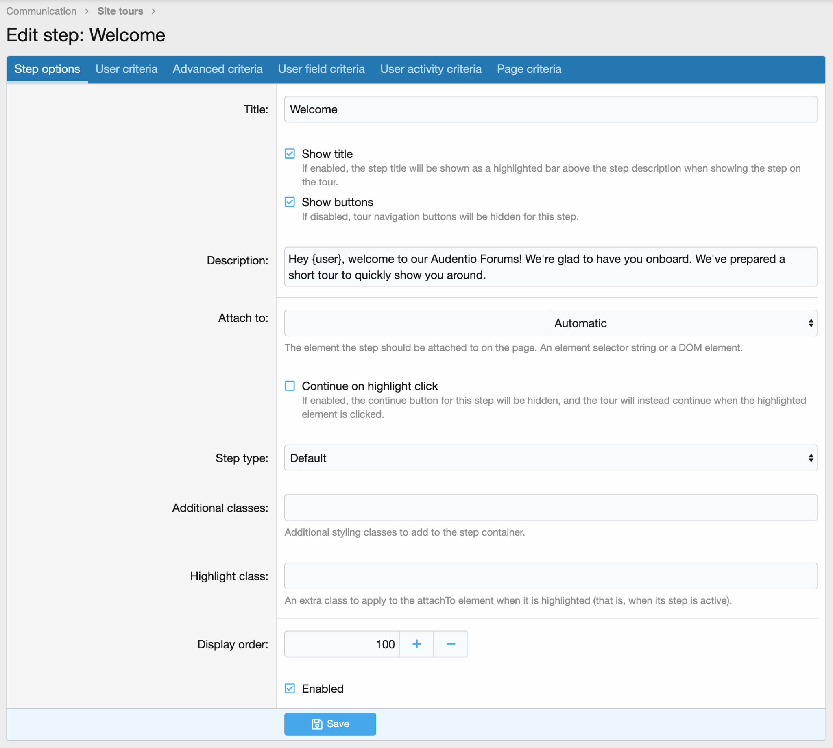
Task: Open the Advanced criteria tab
Action: (x=217, y=69)
